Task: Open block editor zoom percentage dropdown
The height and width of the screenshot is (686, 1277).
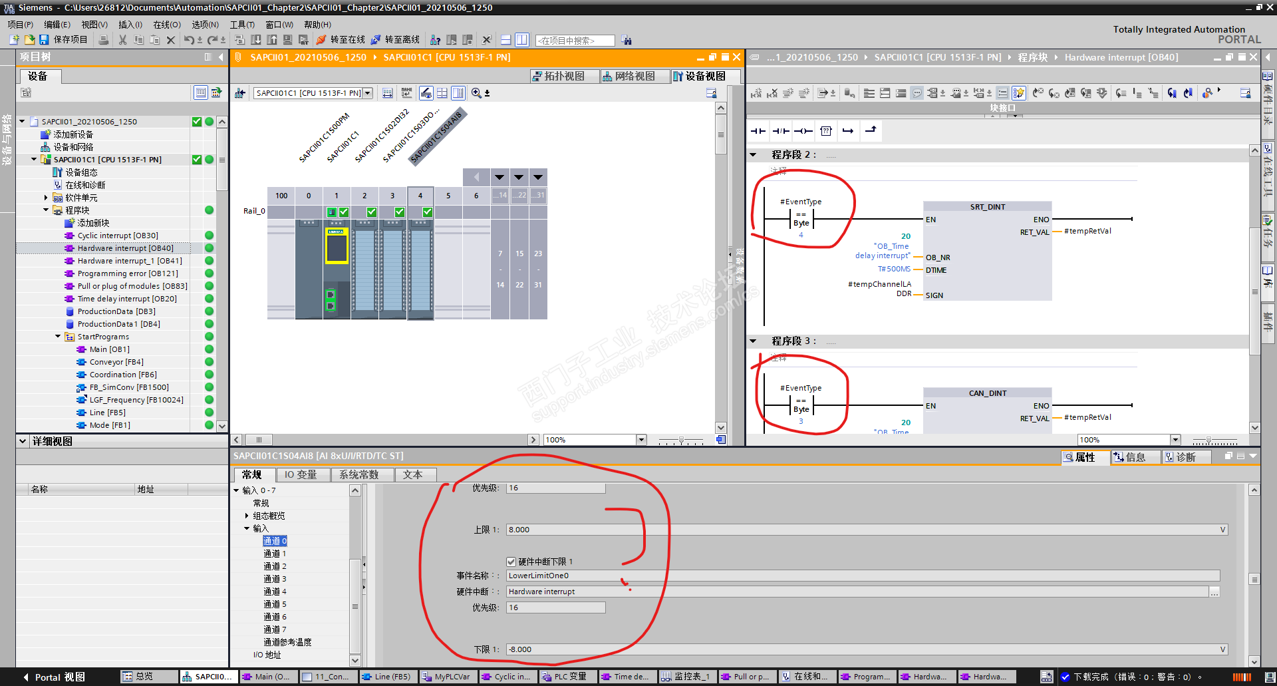Action: click(x=1175, y=440)
